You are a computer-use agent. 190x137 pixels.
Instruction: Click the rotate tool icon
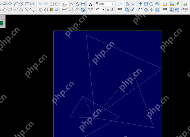(151, 4)
